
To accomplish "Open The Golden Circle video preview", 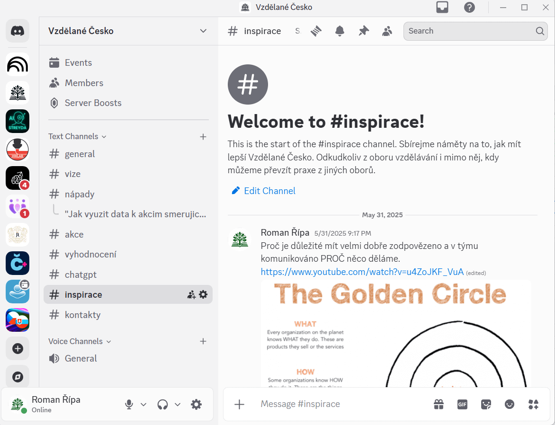I will [396, 333].
